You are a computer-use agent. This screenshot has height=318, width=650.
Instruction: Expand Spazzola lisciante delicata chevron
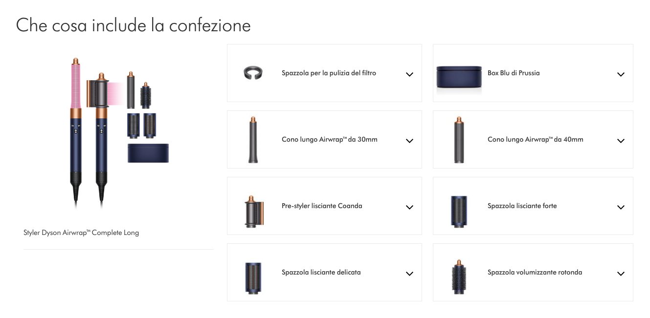tap(410, 274)
